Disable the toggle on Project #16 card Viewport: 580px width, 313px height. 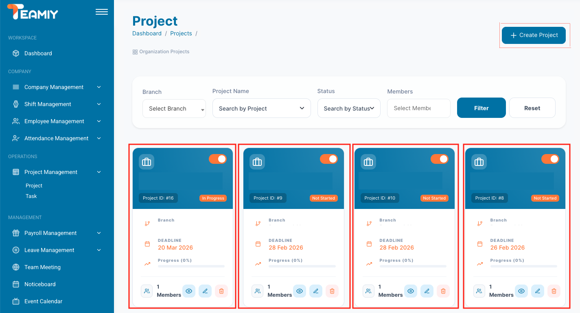(218, 159)
